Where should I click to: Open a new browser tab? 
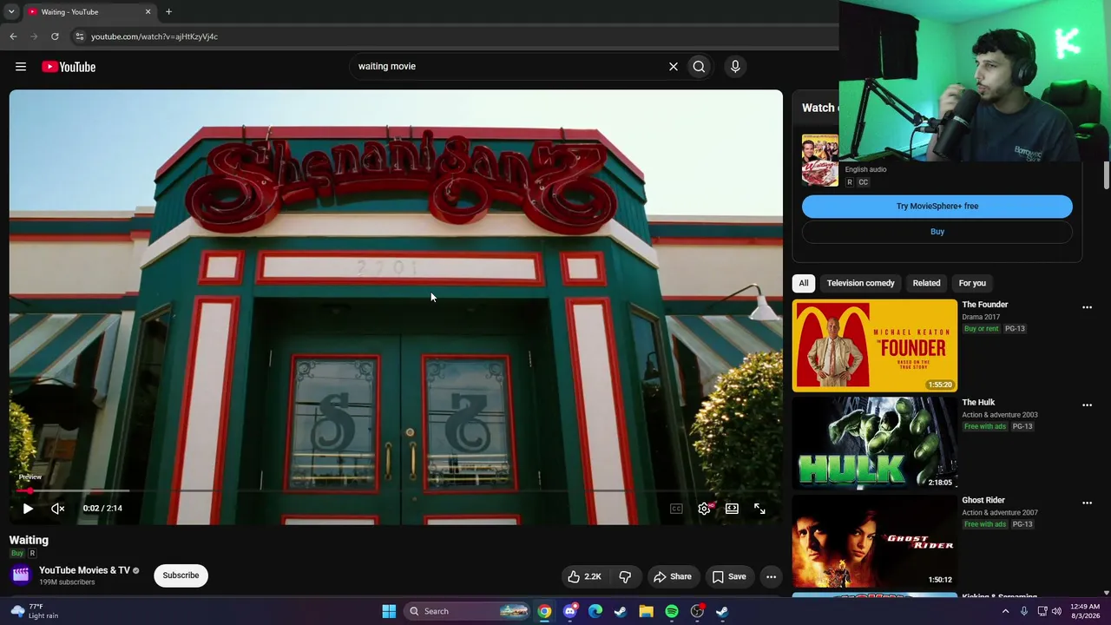[168, 12]
